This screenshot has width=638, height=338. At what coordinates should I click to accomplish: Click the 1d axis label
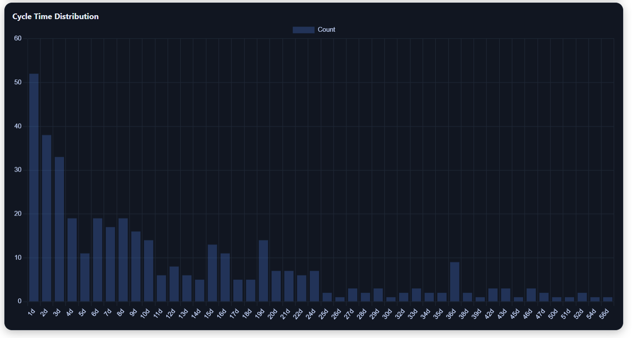pyautogui.click(x=33, y=311)
